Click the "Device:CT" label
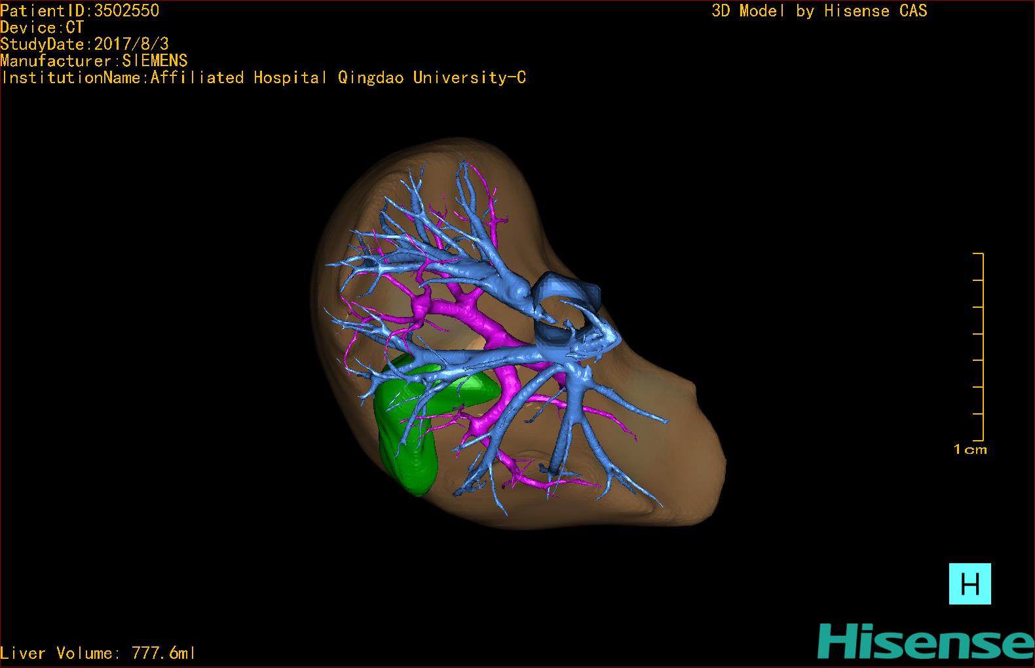Screen dimensions: 1035x668 pyautogui.click(x=42, y=28)
